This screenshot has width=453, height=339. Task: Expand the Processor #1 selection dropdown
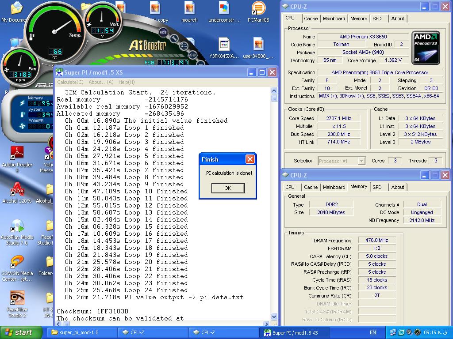point(361,161)
